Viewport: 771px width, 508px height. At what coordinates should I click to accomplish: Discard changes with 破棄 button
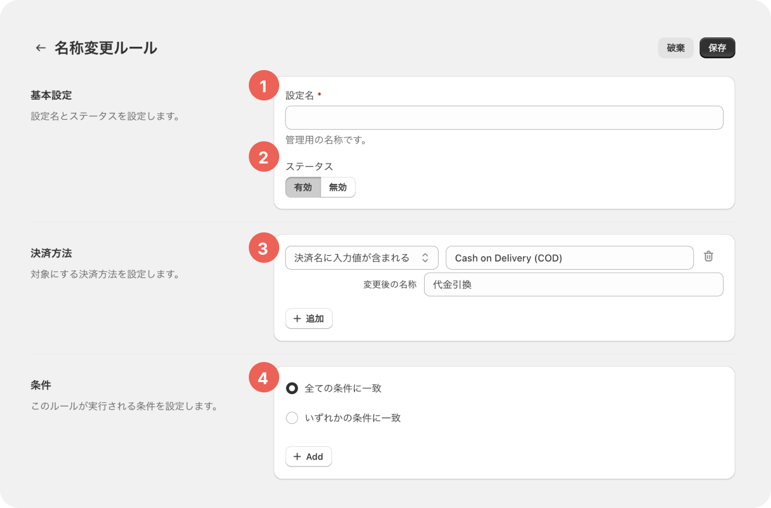[x=675, y=48]
